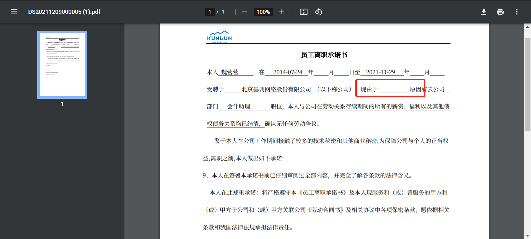Screen dimensions: 531x239
Task: Rotate the document counterclockwise
Action: click(318, 12)
